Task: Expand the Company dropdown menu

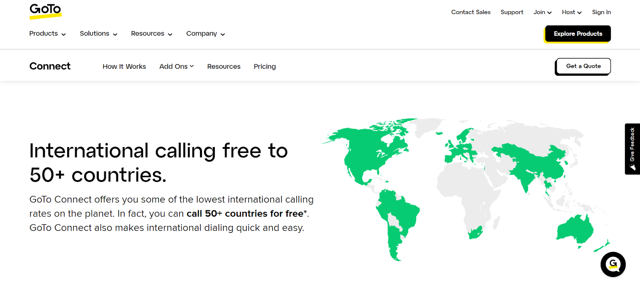Action: [x=206, y=34]
